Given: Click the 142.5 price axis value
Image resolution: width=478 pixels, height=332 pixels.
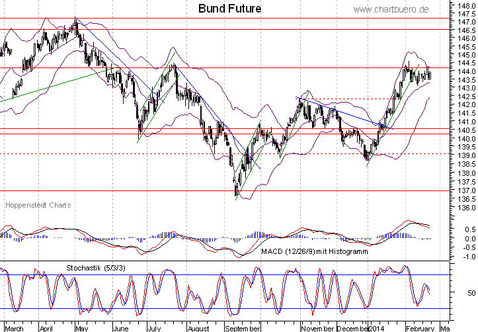Looking at the screenshot, I should pyautogui.click(x=467, y=97).
